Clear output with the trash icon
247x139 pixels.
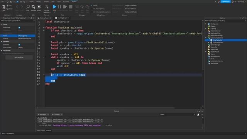198,115
